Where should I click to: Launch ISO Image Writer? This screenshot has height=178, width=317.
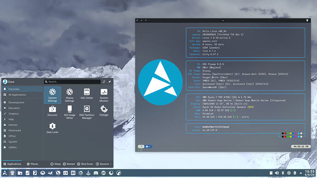click(x=69, y=112)
